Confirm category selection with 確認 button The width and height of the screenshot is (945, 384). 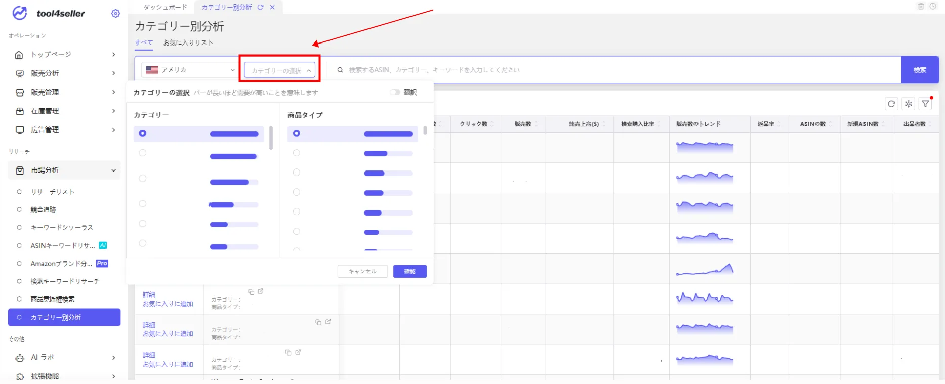click(x=410, y=271)
